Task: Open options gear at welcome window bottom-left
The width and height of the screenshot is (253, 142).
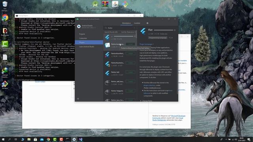Action: pos(78,99)
